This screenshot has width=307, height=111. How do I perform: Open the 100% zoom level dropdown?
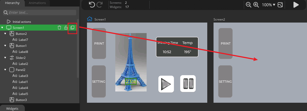269,5
